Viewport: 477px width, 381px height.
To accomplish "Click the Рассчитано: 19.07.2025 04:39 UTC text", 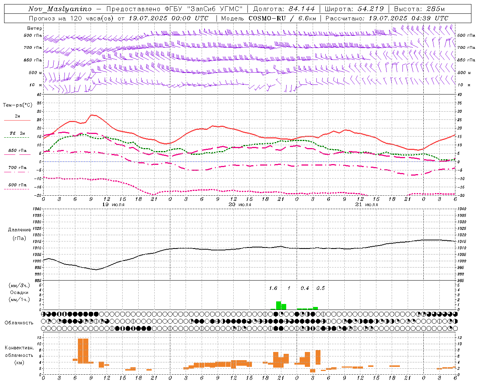I will (387, 18).
